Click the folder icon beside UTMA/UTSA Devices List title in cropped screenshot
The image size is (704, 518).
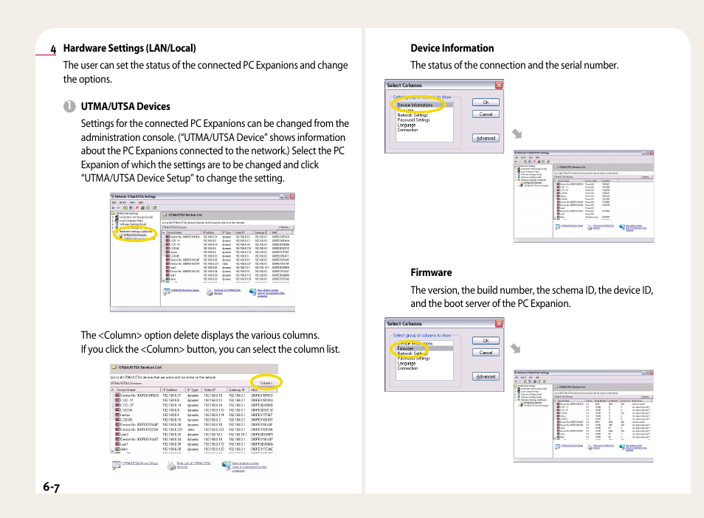[x=114, y=367]
